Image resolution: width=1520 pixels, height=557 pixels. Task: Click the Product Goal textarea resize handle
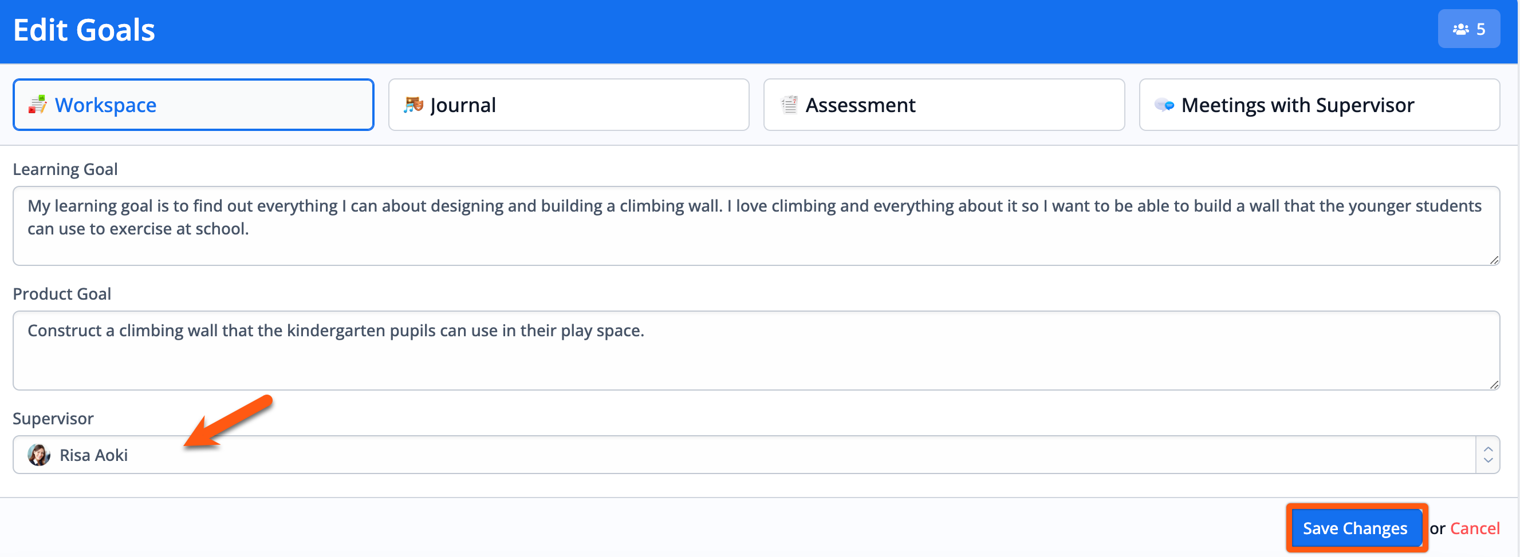(1494, 385)
